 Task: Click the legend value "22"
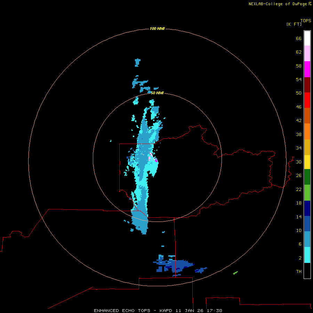299,189
